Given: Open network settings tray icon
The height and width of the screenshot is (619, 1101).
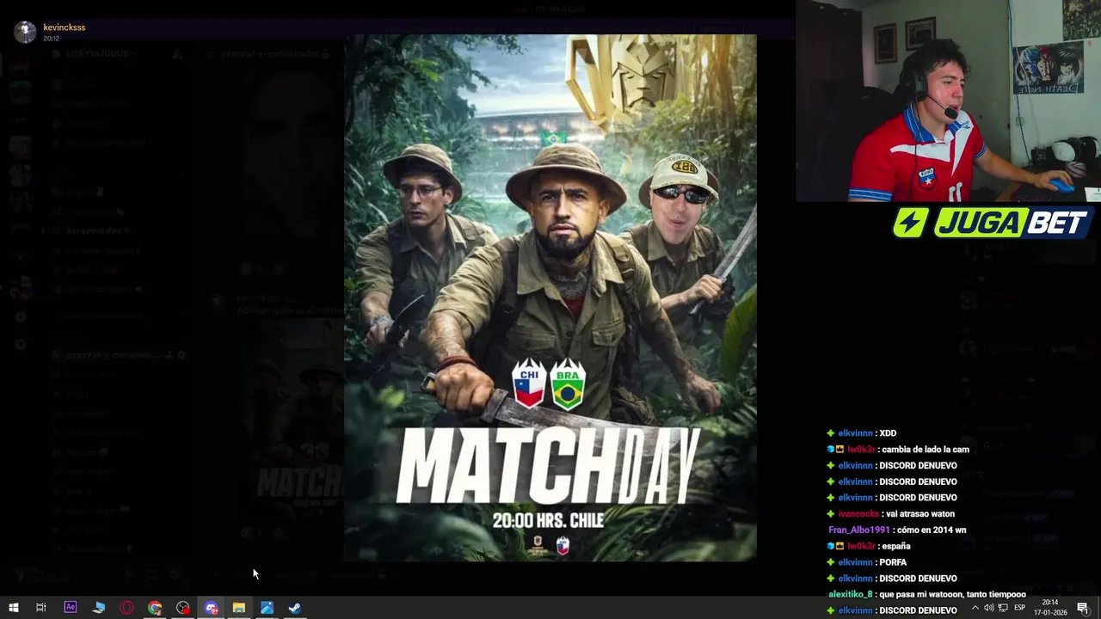Looking at the screenshot, I should [1003, 608].
